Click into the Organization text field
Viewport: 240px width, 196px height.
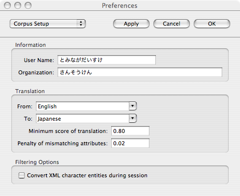140,72
